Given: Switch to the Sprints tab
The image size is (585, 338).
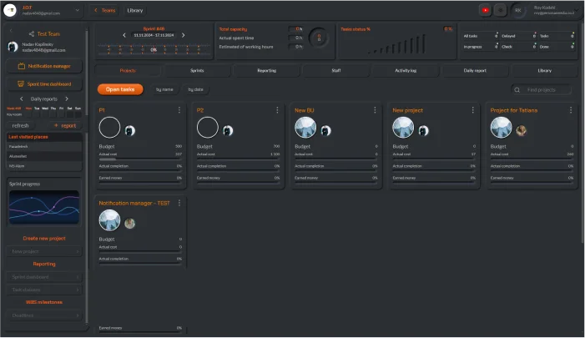Looking at the screenshot, I should 197,70.
